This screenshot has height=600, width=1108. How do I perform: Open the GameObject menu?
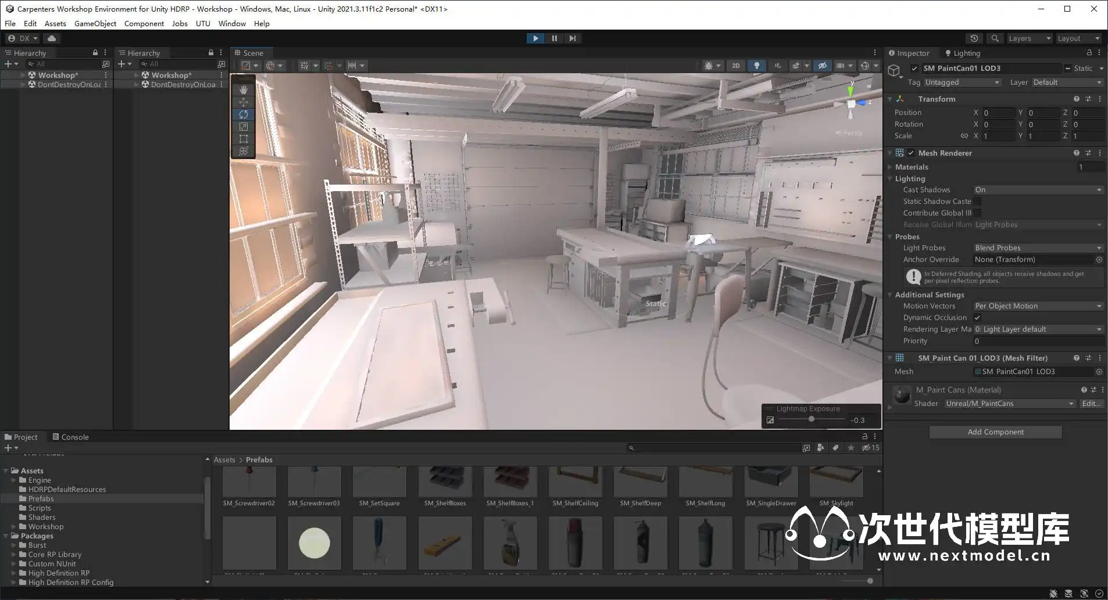coord(95,24)
